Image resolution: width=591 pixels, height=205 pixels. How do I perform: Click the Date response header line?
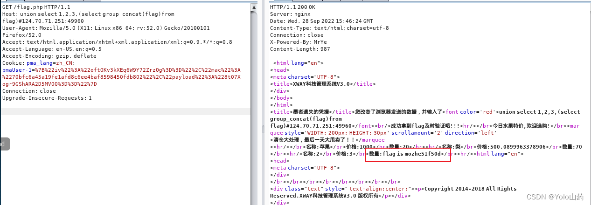[x=321, y=21]
